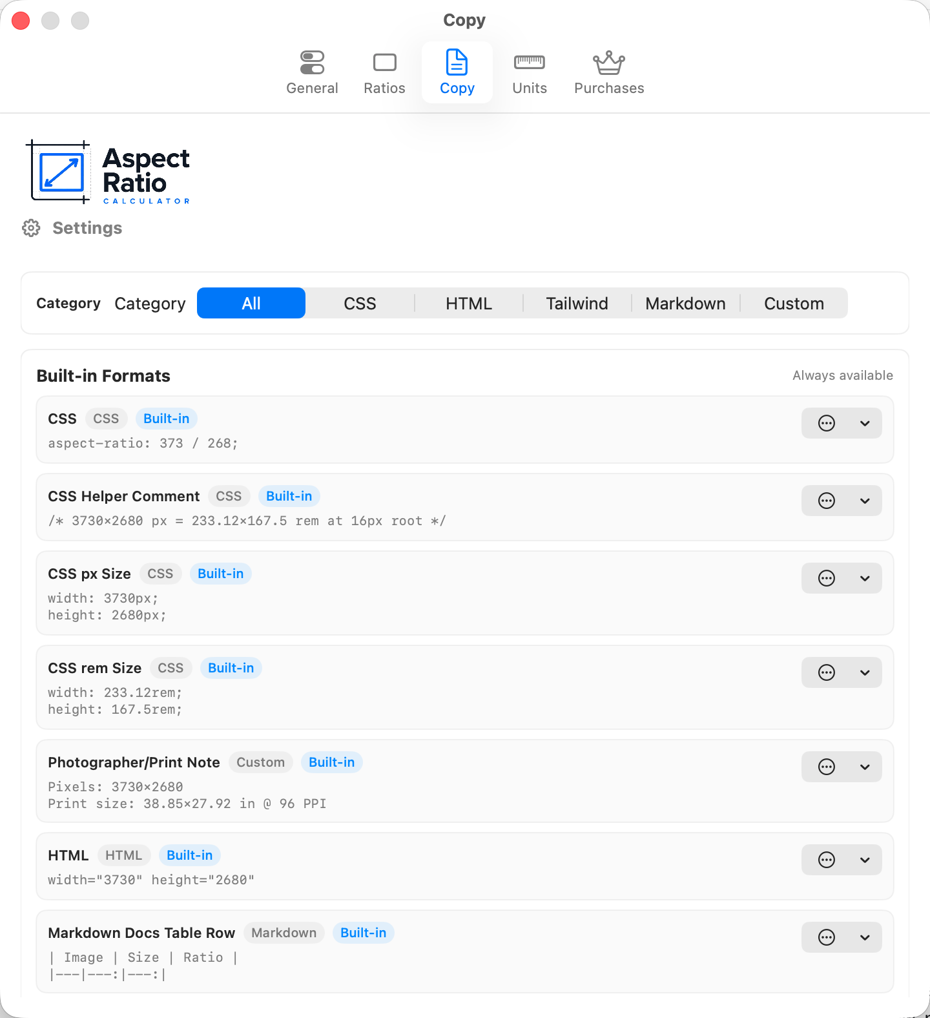Image resolution: width=930 pixels, height=1018 pixels.
Task: Click the 'height: 167.5rem;' line
Action: 115,709
